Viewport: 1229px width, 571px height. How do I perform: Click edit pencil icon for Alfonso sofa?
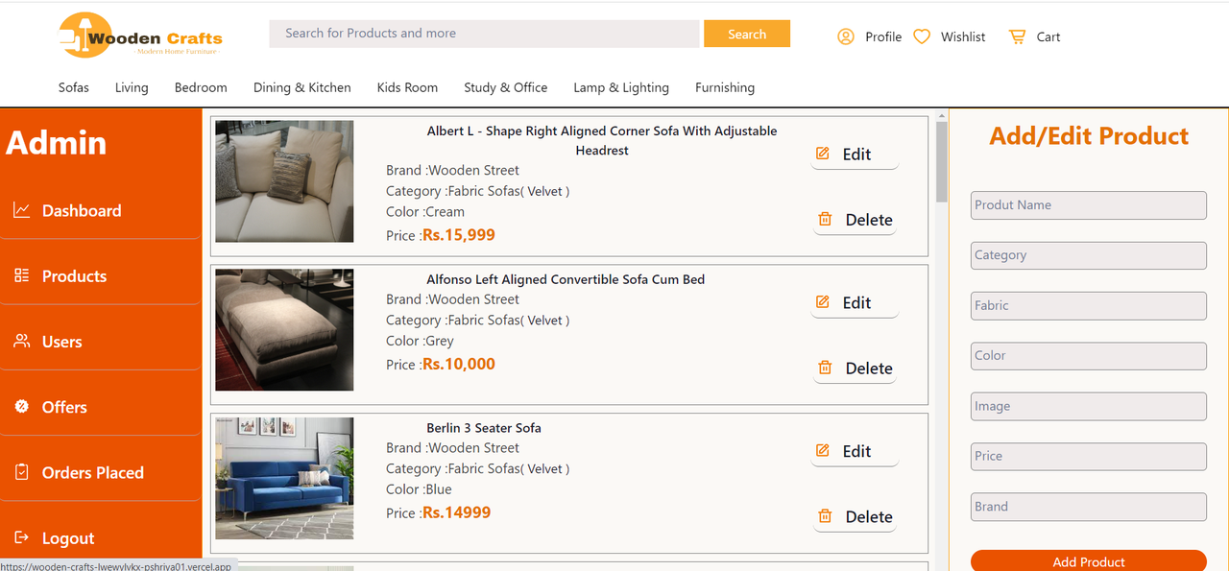point(823,302)
